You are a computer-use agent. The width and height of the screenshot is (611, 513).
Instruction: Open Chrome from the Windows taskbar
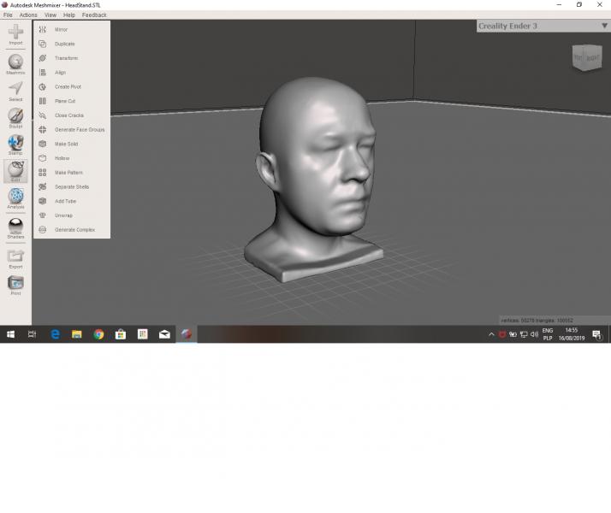(98, 334)
